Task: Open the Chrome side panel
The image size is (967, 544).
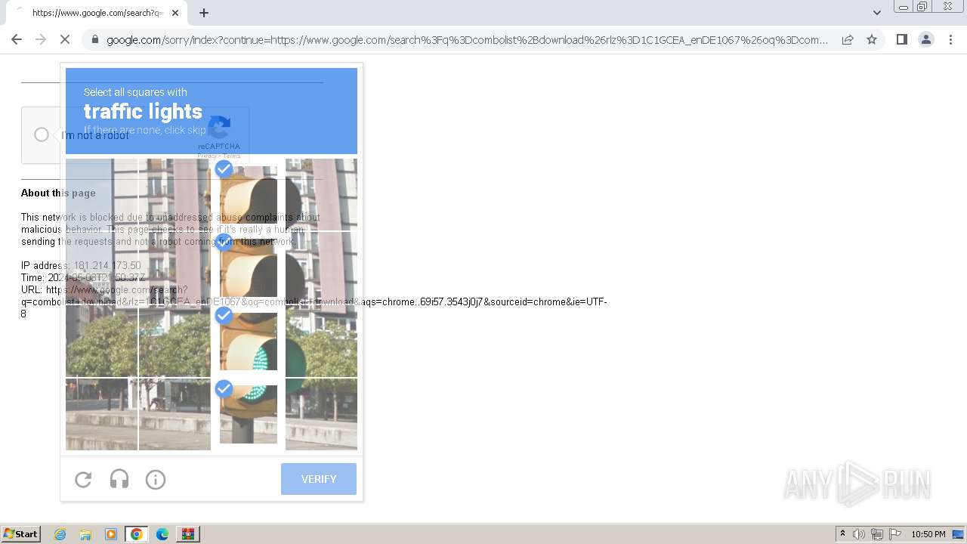Action: tap(901, 39)
